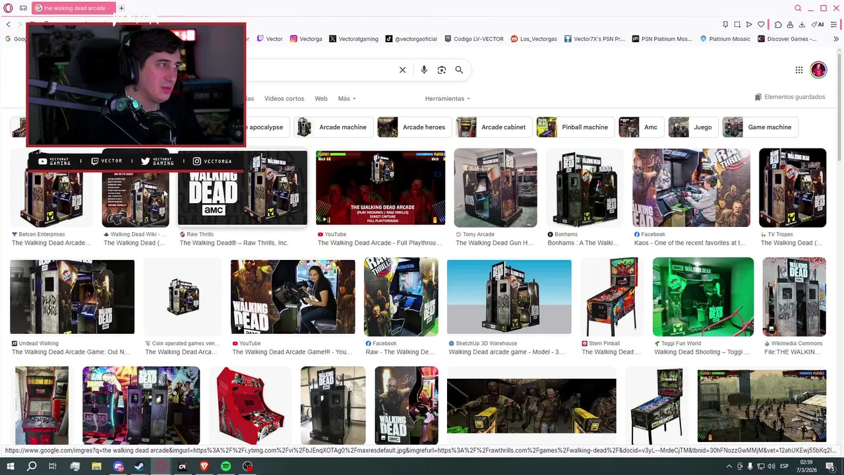The height and width of the screenshot is (475, 844).
Task: Filter by Game machine chip
Action: pyautogui.click(x=760, y=127)
